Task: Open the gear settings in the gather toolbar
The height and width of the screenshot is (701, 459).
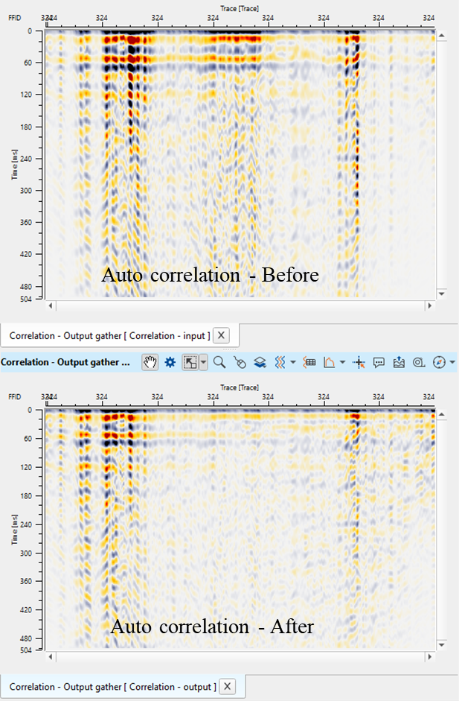Action: pyautogui.click(x=170, y=362)
